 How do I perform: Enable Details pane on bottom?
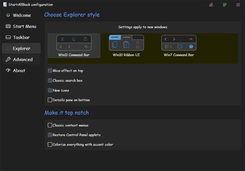[x=50, y=100]
